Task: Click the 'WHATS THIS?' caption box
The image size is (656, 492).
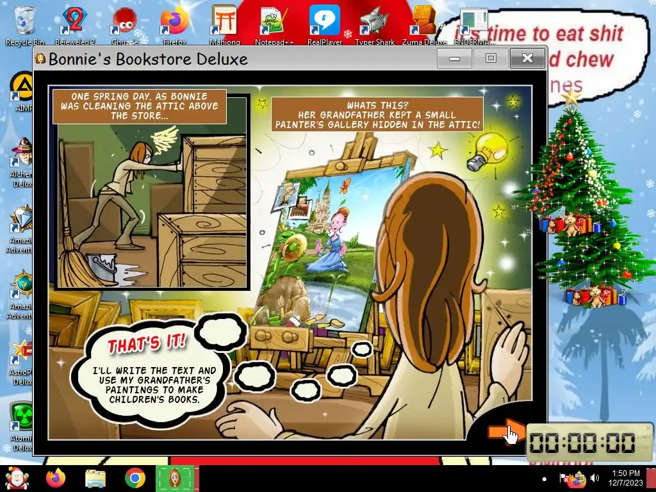Action: coord(377,114)
